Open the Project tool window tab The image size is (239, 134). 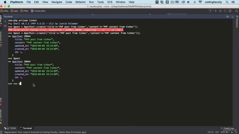tap(1, 21)
